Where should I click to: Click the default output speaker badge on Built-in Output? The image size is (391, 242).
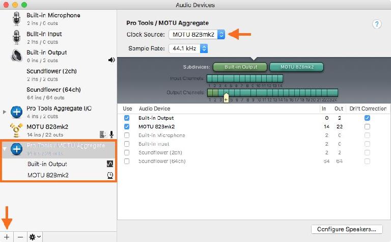(x=111, y=60)
